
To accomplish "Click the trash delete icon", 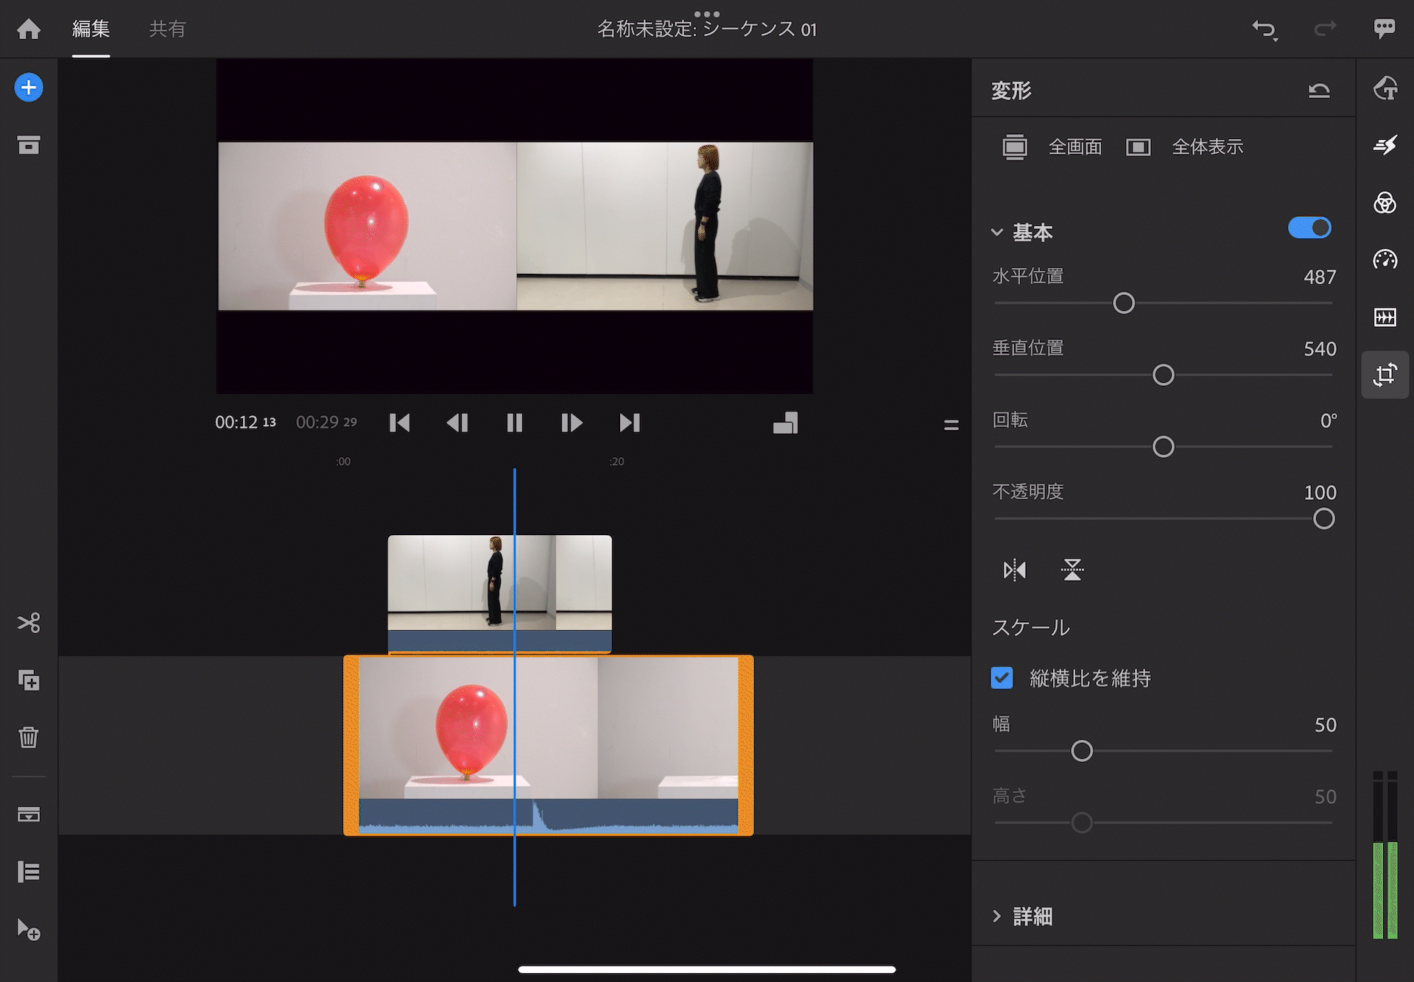I will point(29,737).
